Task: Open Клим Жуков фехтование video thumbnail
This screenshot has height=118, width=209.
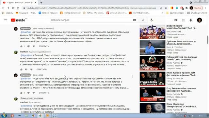Action: [x=153, y=79]
